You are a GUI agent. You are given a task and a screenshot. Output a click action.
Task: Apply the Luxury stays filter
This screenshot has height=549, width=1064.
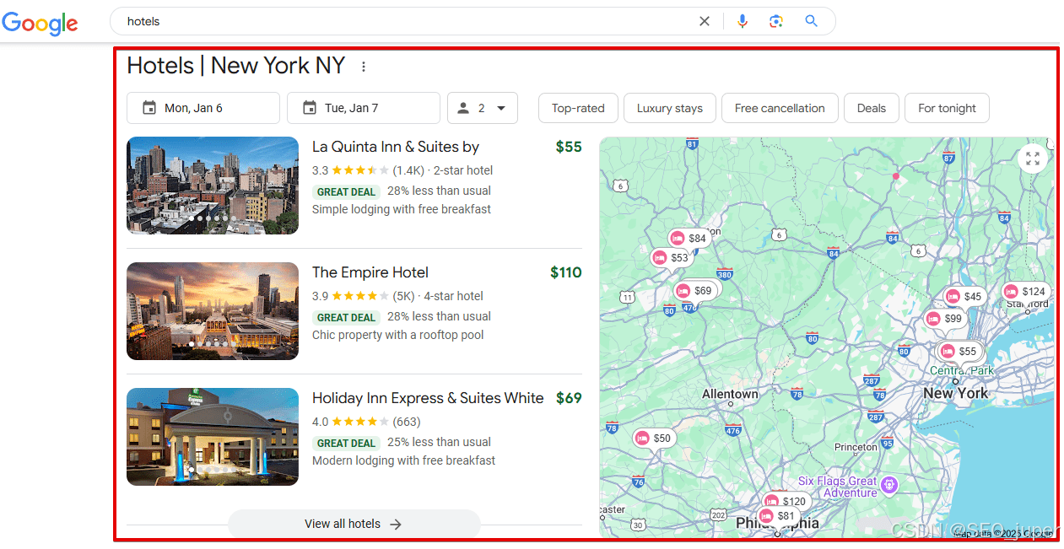[x=670, y=108]
